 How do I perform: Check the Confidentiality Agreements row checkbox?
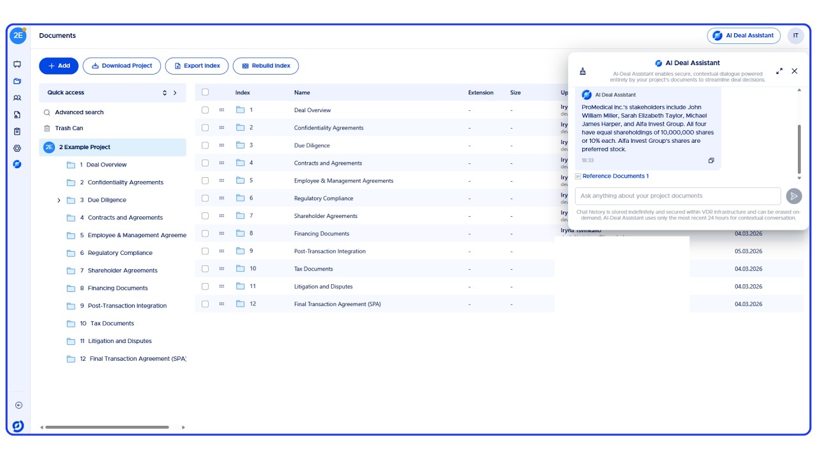pos(205,127)
